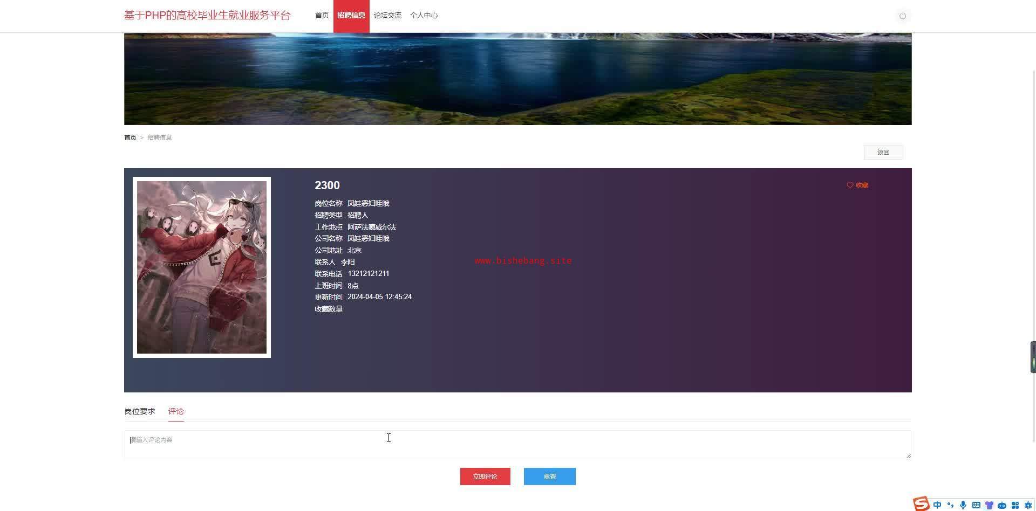This screenshot has height=511, width=1036.
Task: Click Sogou game controller icon
Action: tap(1002, 505)
